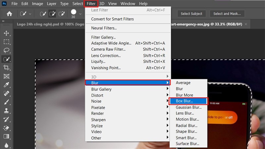
Task: Open the Type menu
Action: pos(64,4)
